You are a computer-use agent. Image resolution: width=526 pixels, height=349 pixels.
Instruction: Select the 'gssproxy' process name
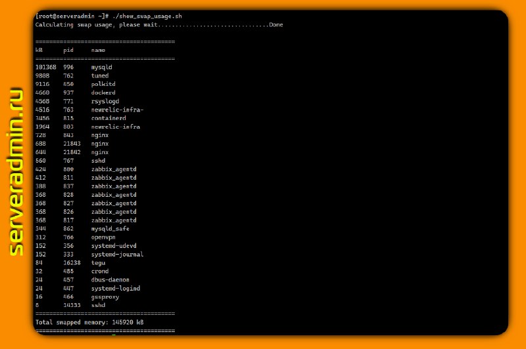[x=105, y=297]
